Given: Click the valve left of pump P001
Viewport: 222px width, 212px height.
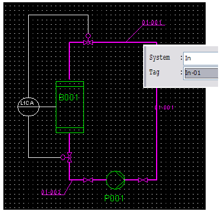Looking at the screenshot, I should (x=88, y=180).
